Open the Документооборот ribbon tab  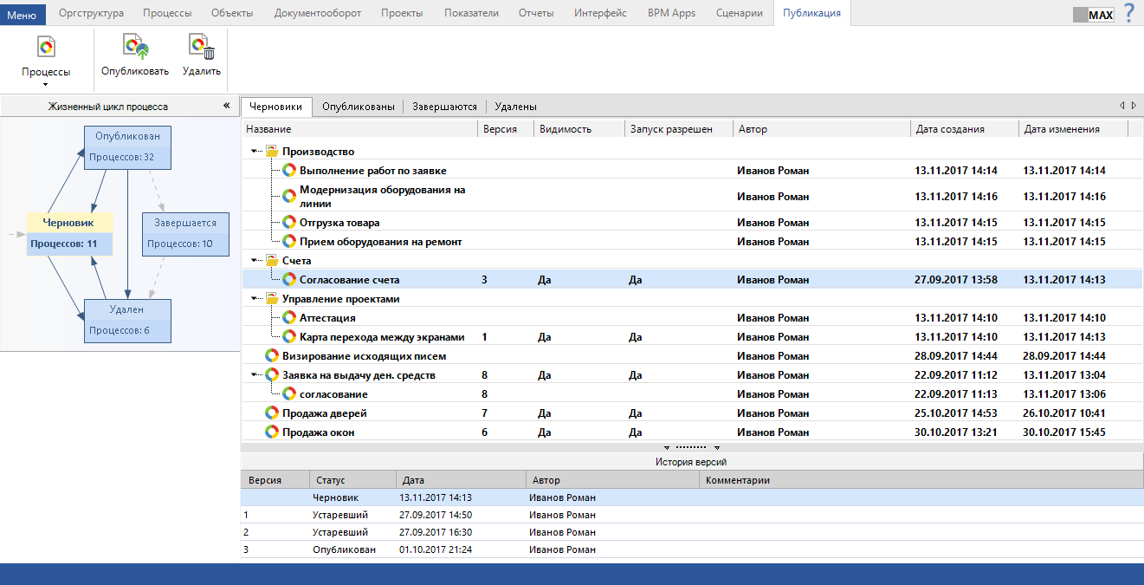(317, 13)
